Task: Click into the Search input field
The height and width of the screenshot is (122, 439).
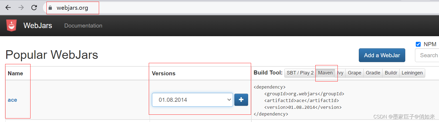Action: click(428, 55)
